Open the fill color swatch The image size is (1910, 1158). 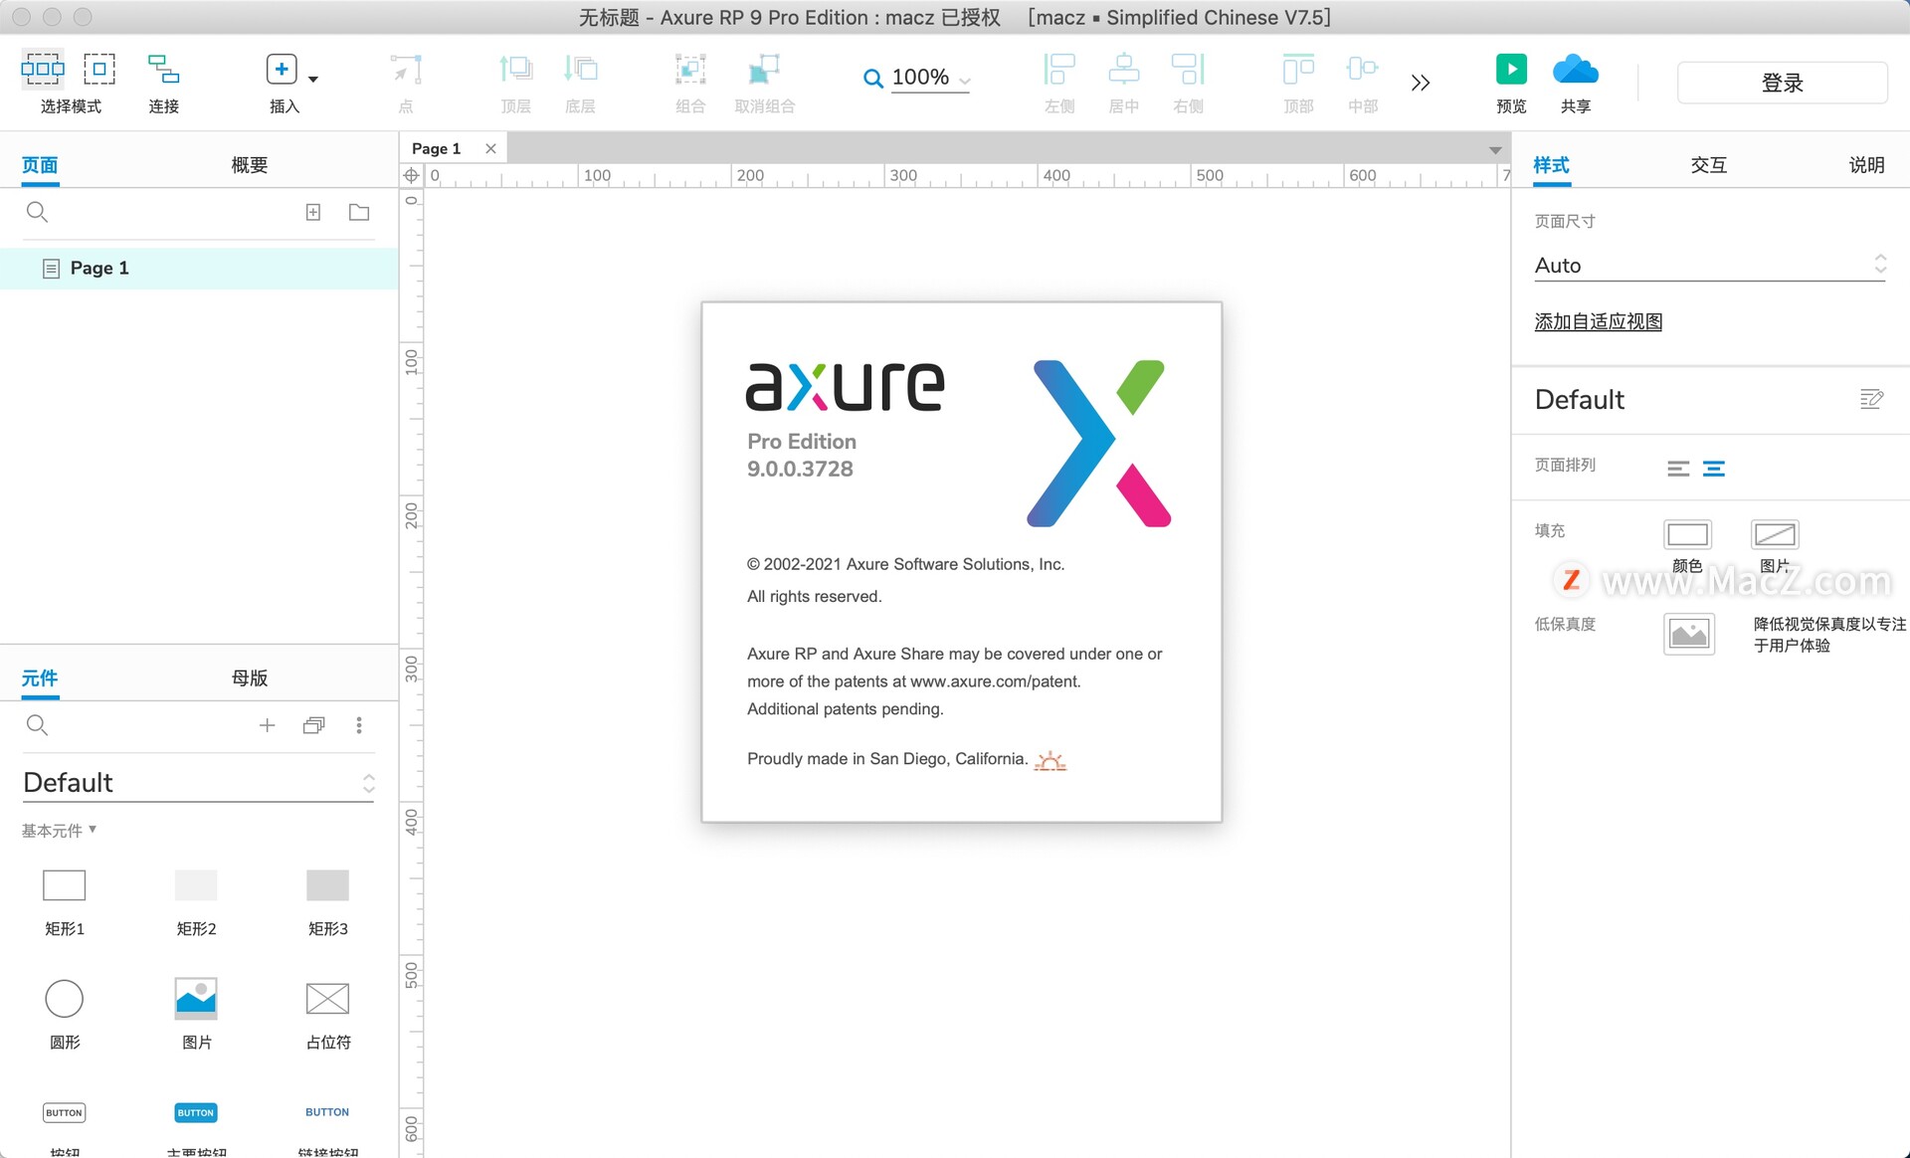1687,534
